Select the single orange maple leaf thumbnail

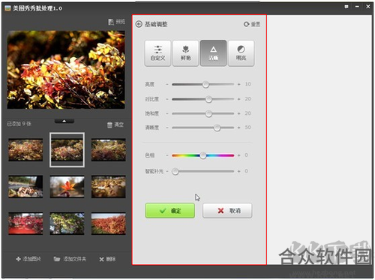(x=67, y=187)
